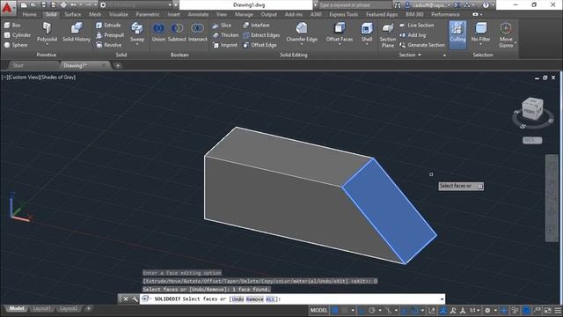This screenshot has height=317, width=563.
Task: Choose the Presspull tool
Action: pos(109,35)
